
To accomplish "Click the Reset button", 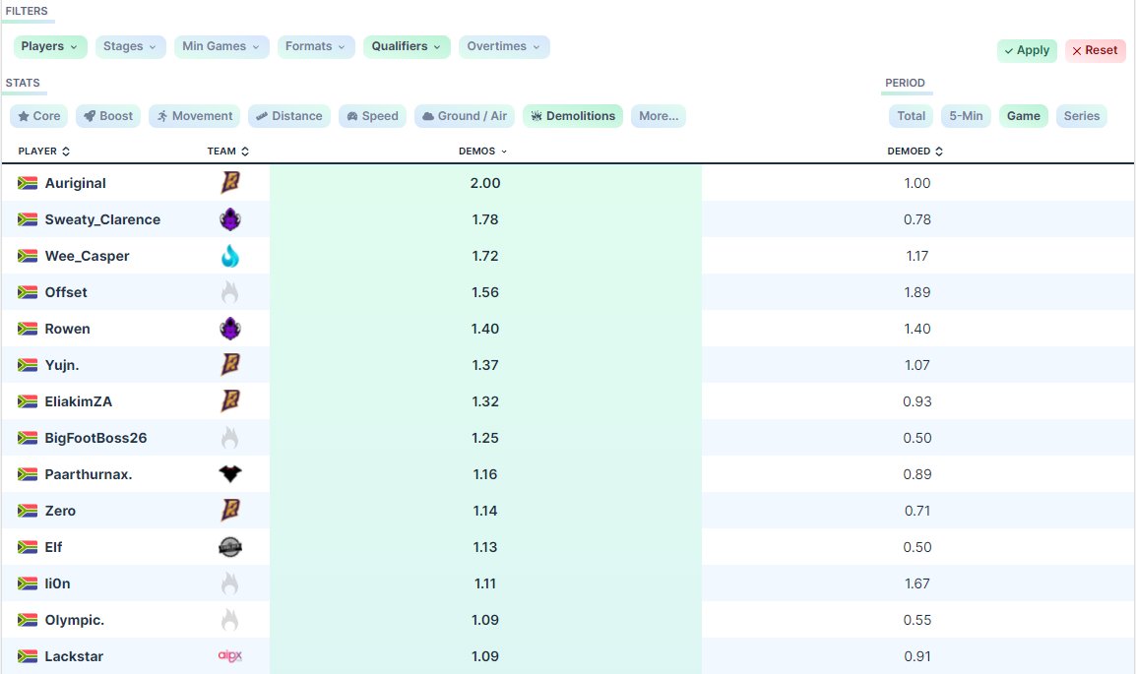I will [1095, 50].
